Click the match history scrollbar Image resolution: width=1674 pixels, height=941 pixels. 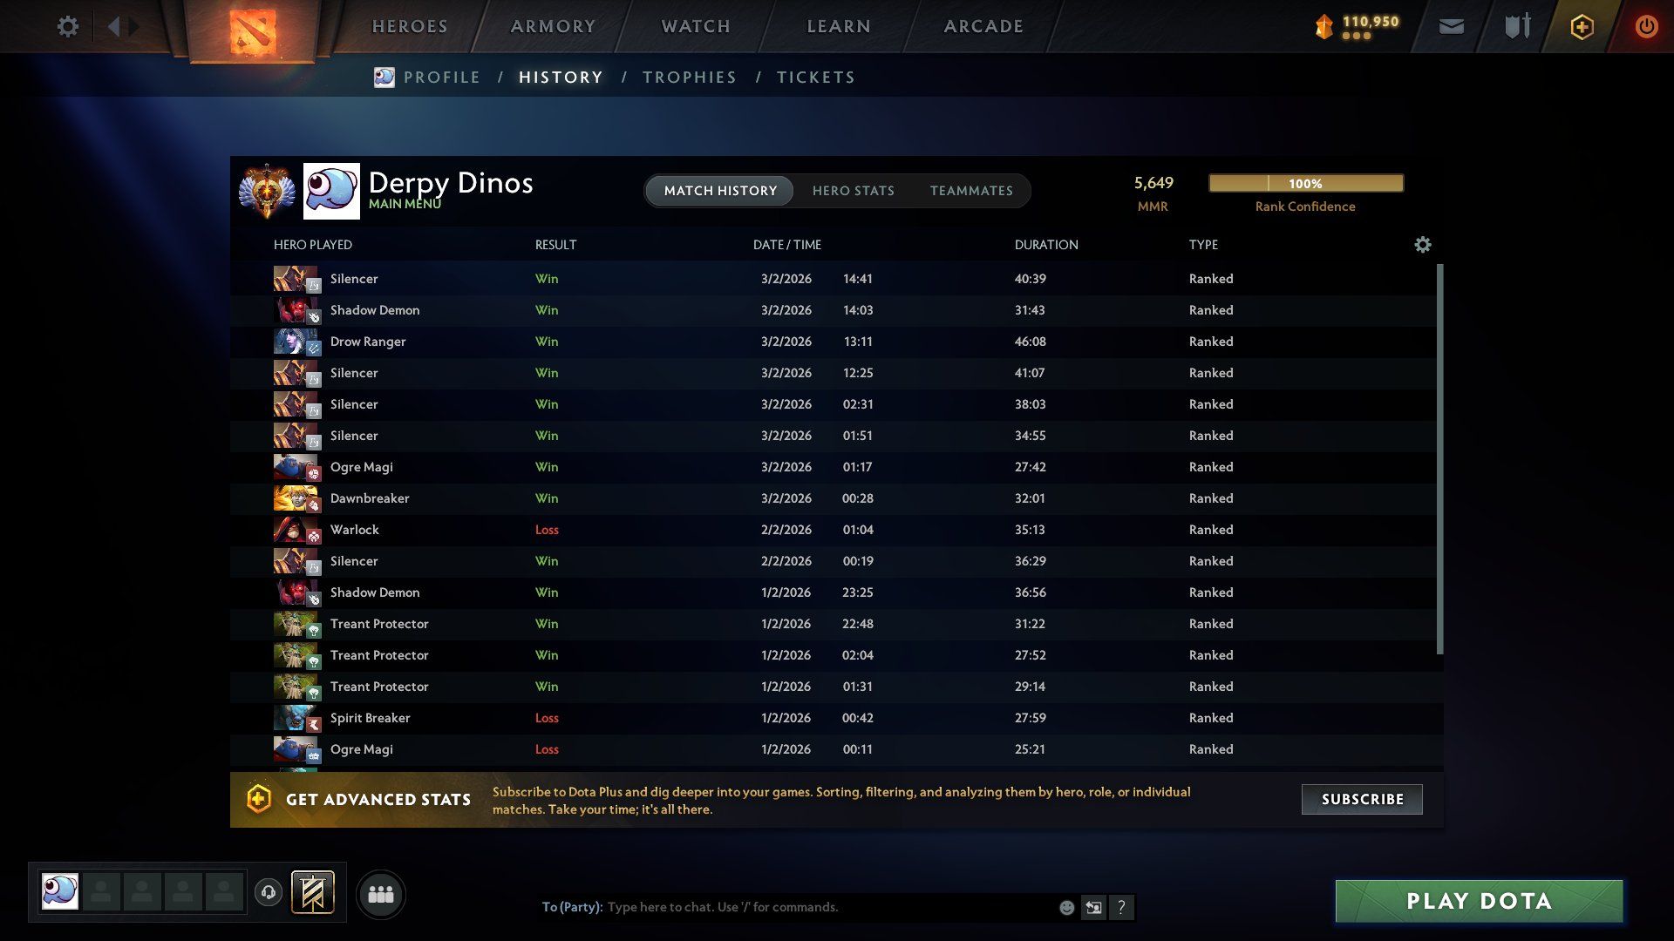coord(1439,459)
